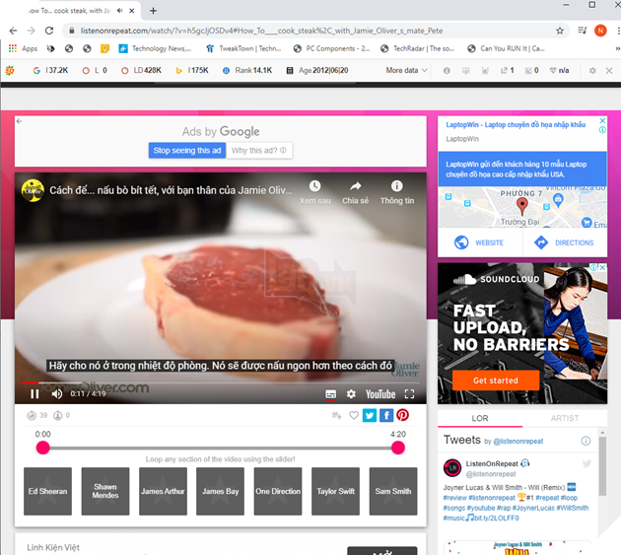Open a new browser tab
This screenshot has width=621, height=555.
153,11
